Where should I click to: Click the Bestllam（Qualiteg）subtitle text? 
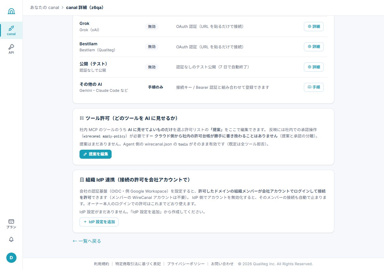click(97, 50)
